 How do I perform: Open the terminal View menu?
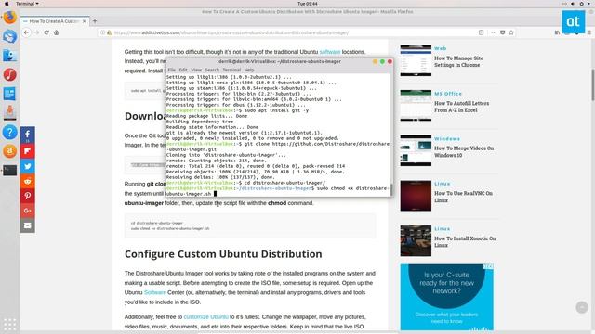196,70
